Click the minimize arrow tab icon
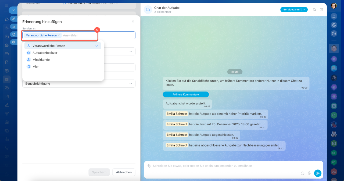The image size is (344, 181). pyautogui.click(x=14, y=27)
